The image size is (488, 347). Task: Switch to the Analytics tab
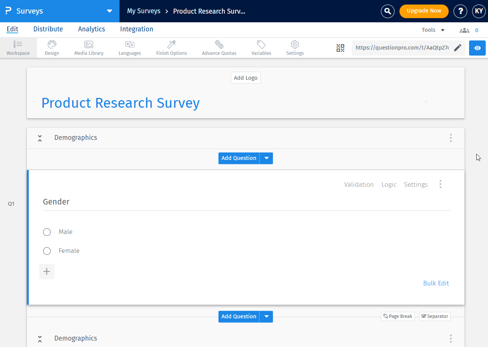click(91, 29)
